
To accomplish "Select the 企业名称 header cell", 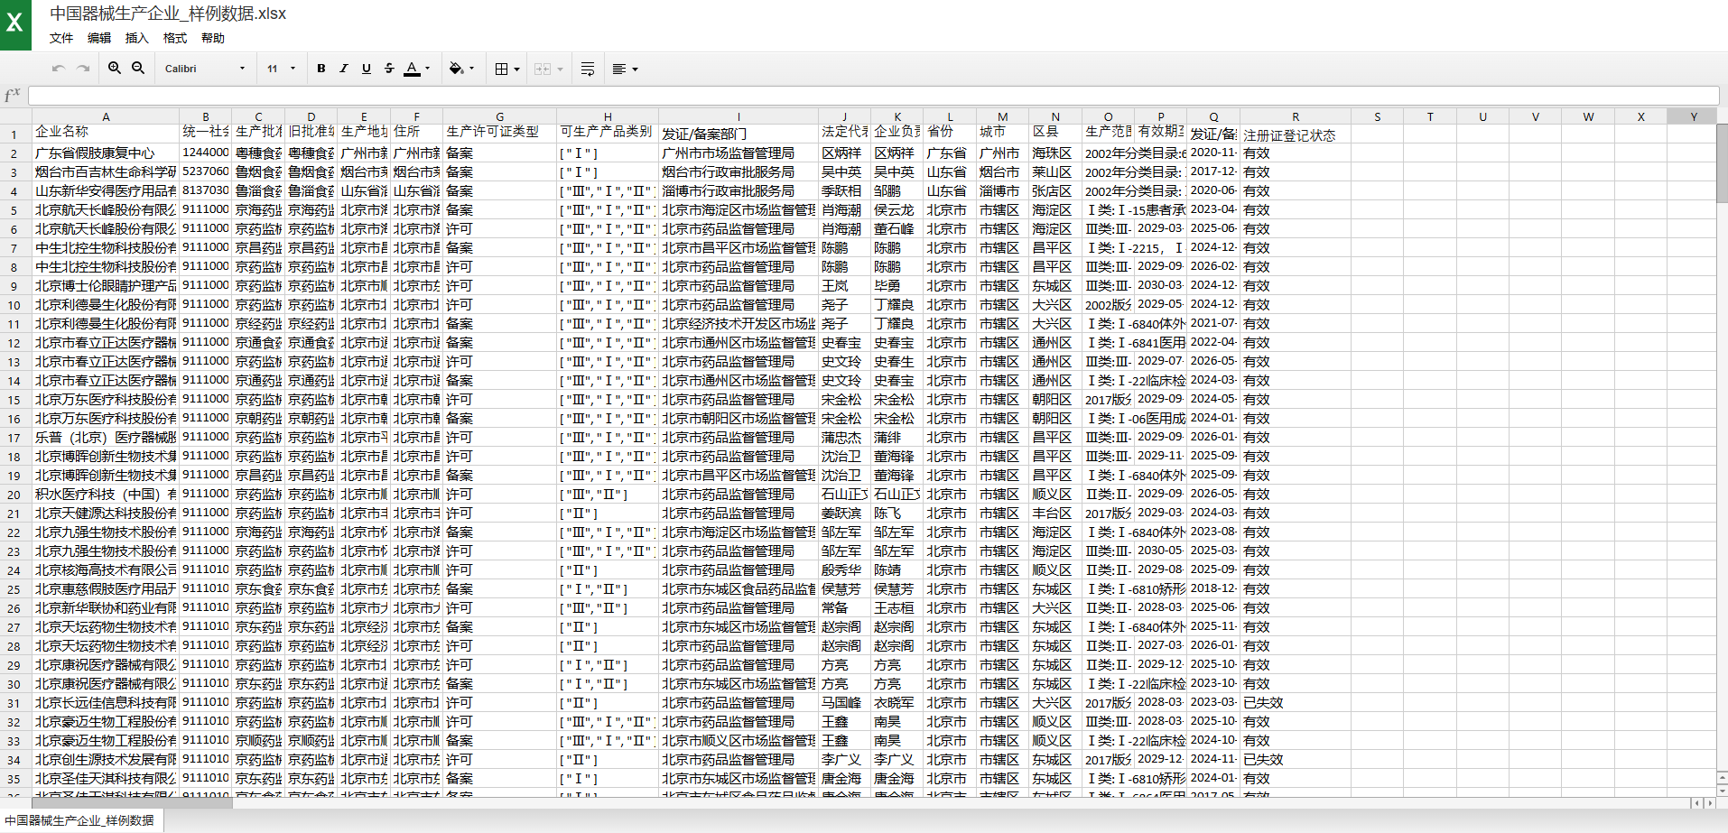I will 106,133.
